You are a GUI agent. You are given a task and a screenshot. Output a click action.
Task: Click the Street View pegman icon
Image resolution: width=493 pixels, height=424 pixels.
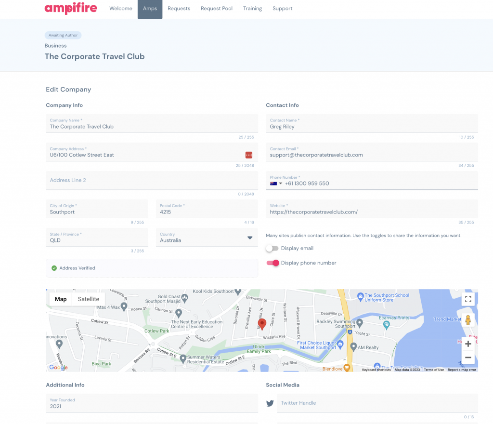(468, 320)
